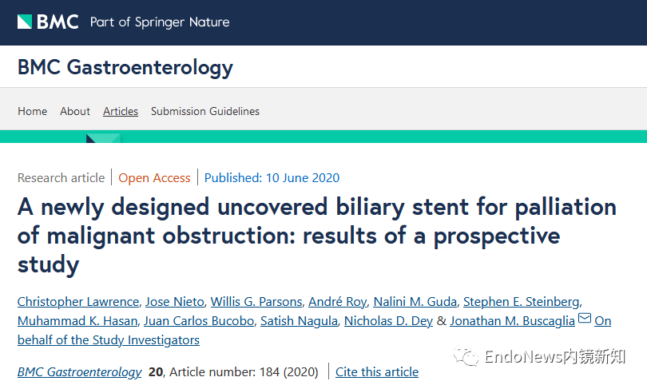Open author Muhammad K. Hasan link

pos(77,321)
